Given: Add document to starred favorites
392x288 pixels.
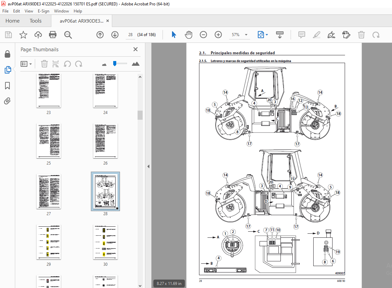Looking at the screenshot, I should click(x=23, y=35).
